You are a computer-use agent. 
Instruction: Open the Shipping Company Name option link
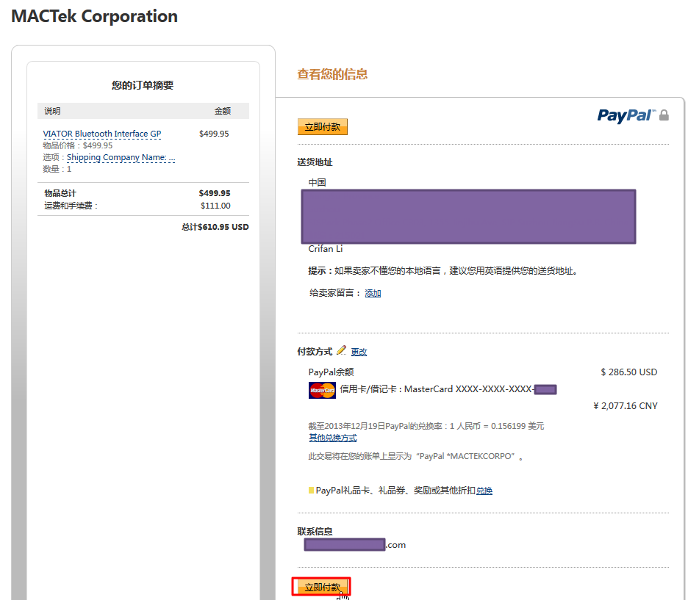click(x=121, y=157)
